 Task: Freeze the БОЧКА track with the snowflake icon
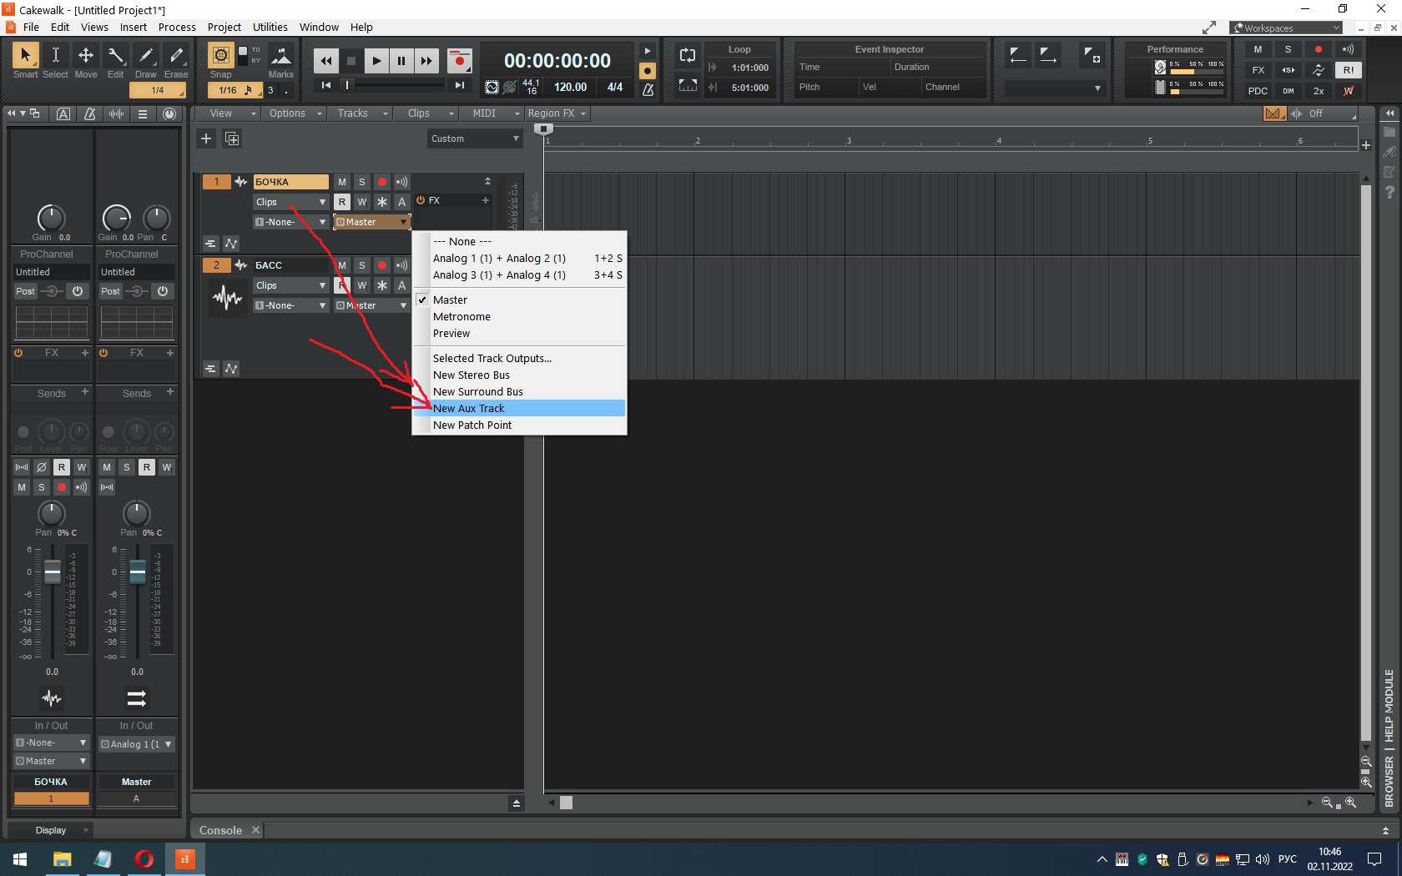pos(381,202)
